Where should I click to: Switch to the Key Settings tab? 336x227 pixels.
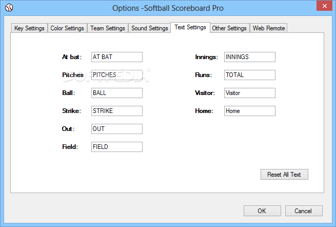(29, 28)
